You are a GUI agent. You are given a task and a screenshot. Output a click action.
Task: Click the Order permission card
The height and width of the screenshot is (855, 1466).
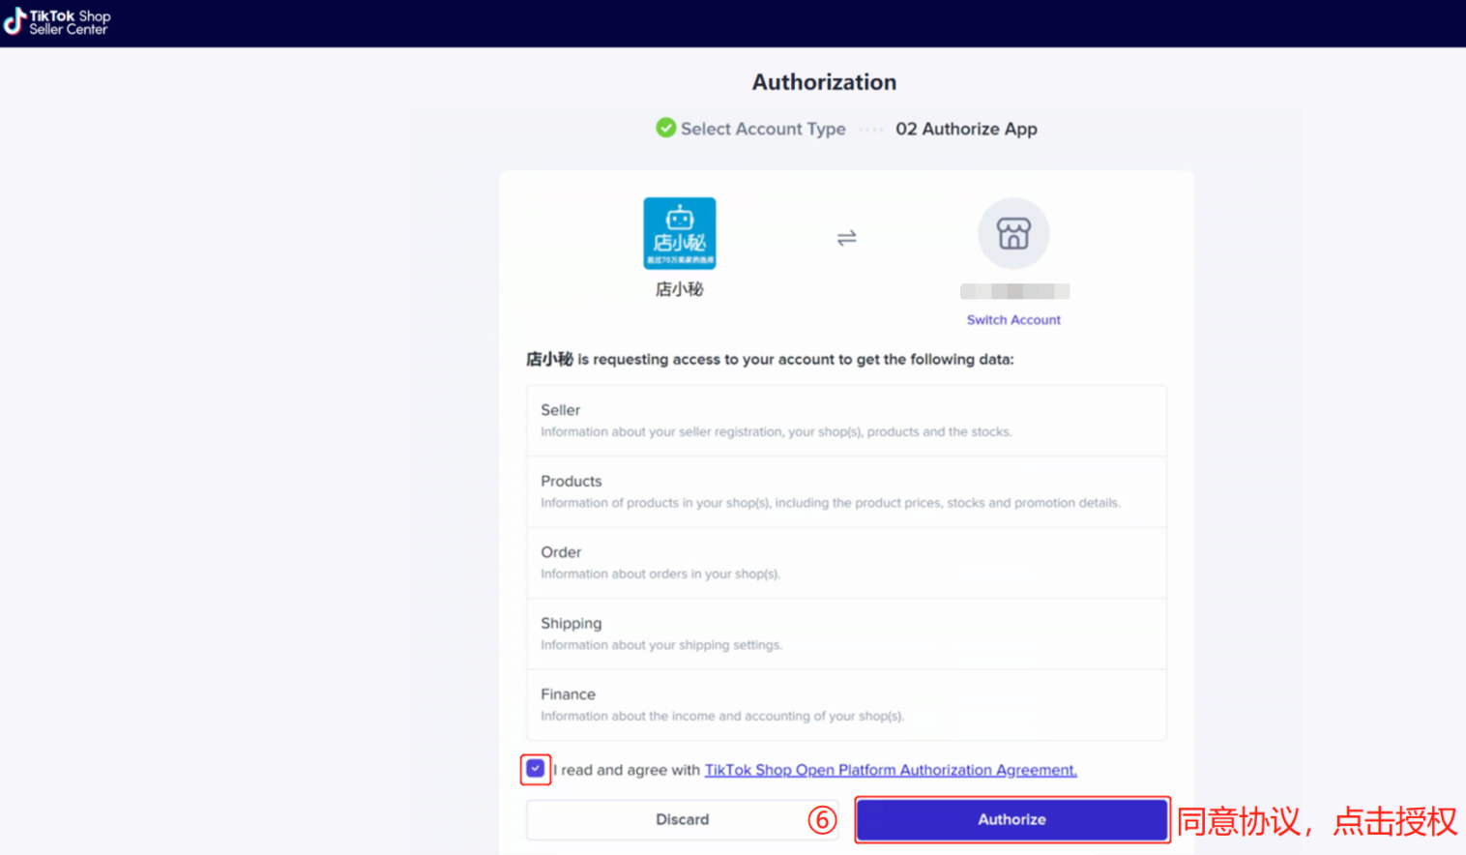(846, 562)
